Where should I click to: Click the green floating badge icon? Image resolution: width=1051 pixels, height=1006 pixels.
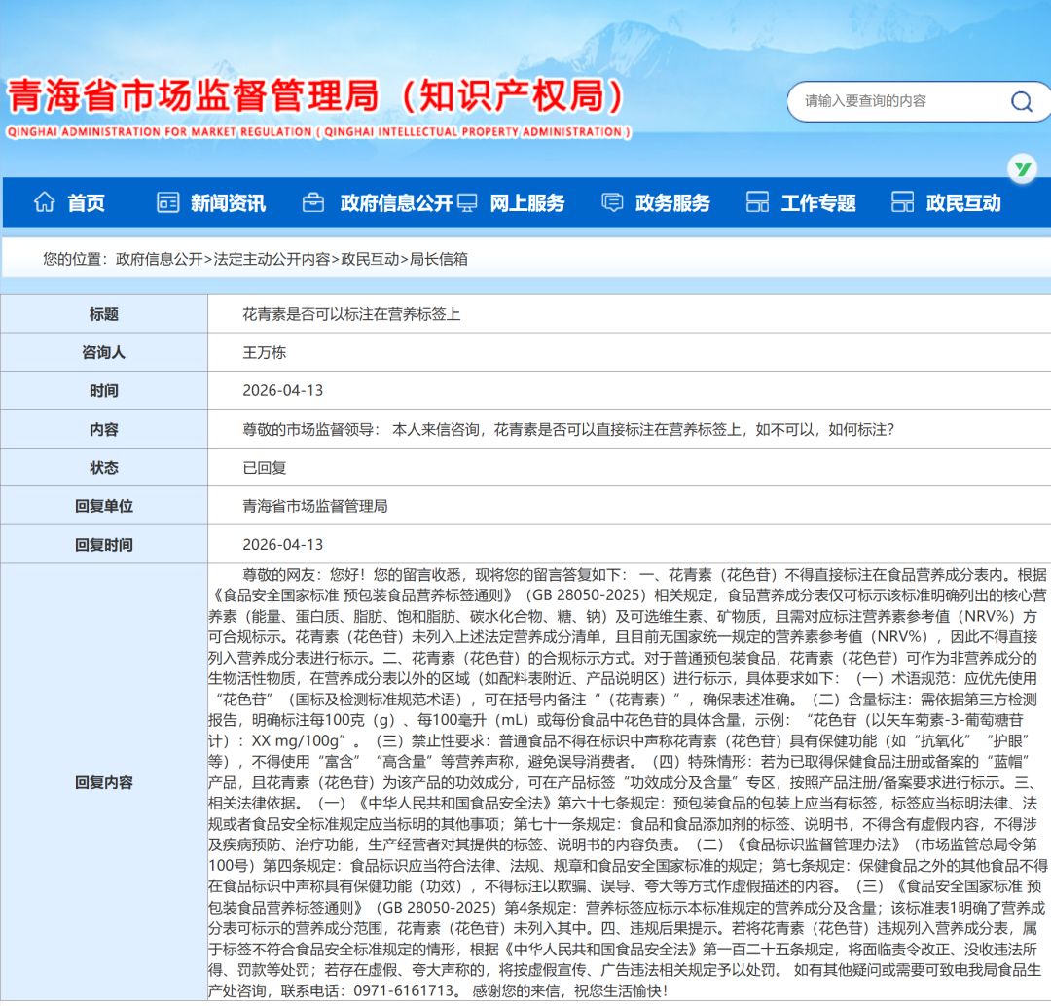point(1022,169)
